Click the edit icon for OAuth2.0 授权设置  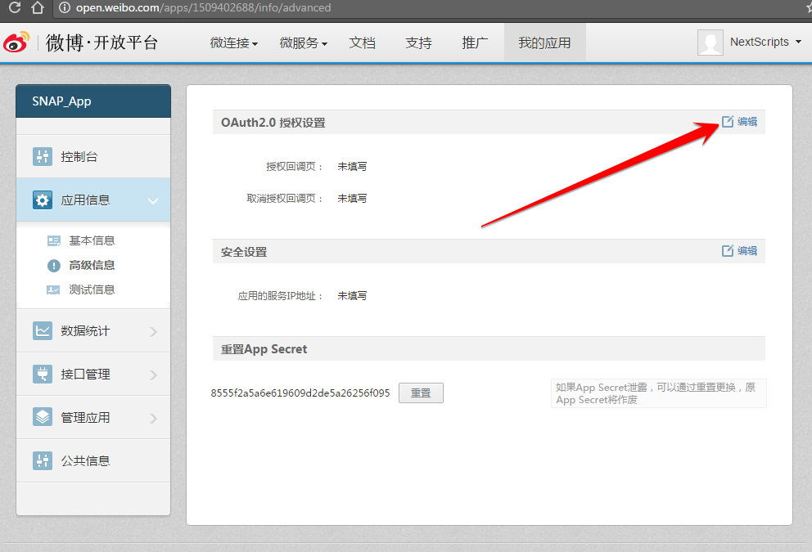[x=728, y=121]
